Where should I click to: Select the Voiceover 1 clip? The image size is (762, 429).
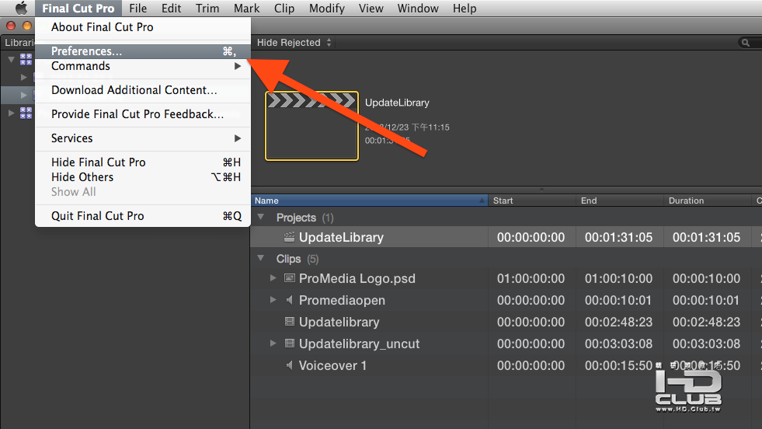(x=333, y=366)
